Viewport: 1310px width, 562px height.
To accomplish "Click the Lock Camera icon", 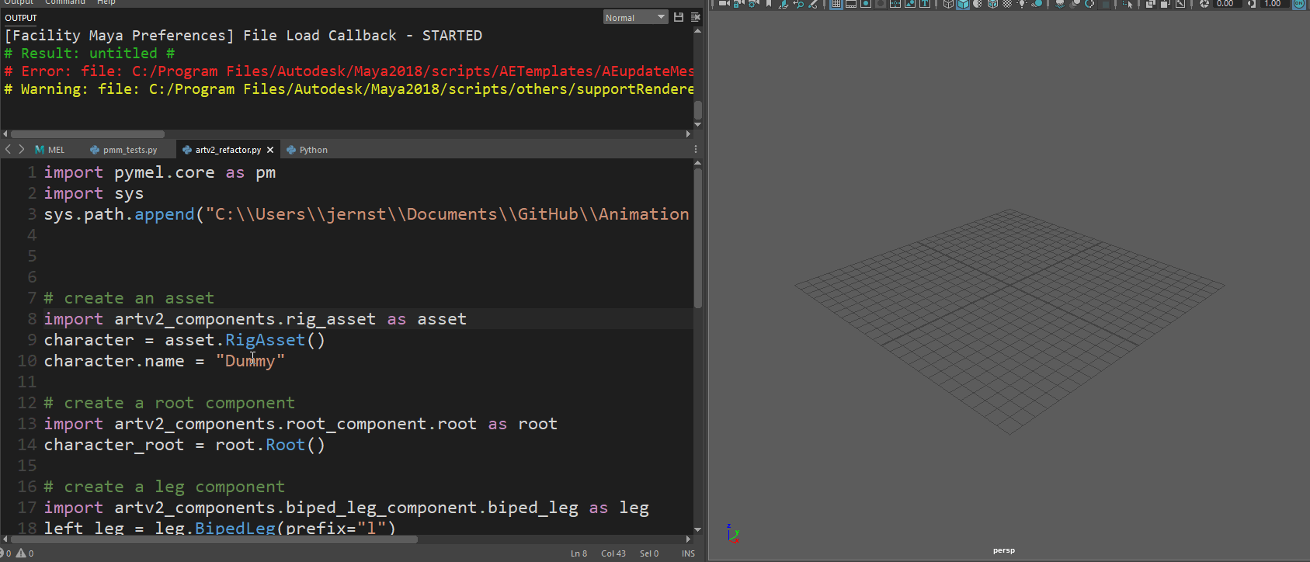I will pyautogui.click(x=737, y=4).
